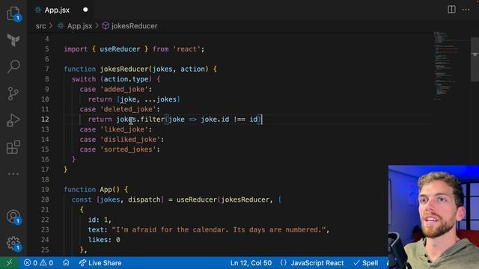The image size is (479, 269).
Task: Click the 'disliked_joke' case string
Action: [x=130, y=140]
